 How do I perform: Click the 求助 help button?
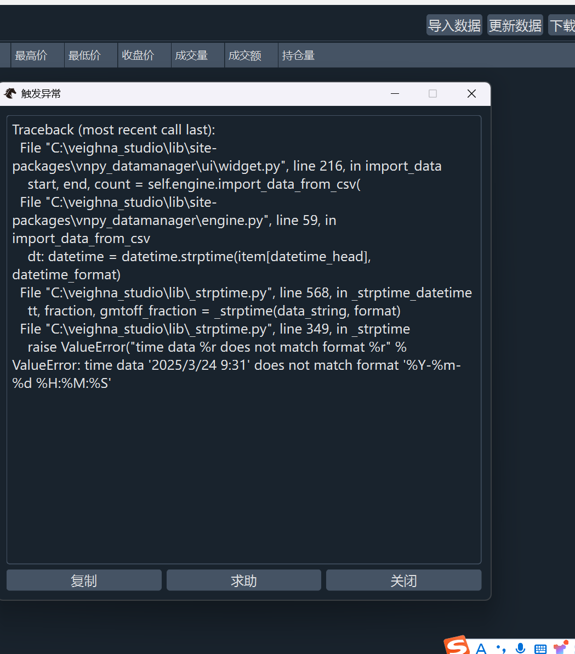pos(244,580)
